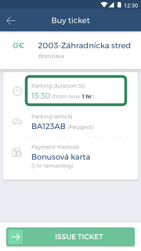Tap the 1 hr remaining note
This screenshot has width=141, height=251.
click(52, 166)
